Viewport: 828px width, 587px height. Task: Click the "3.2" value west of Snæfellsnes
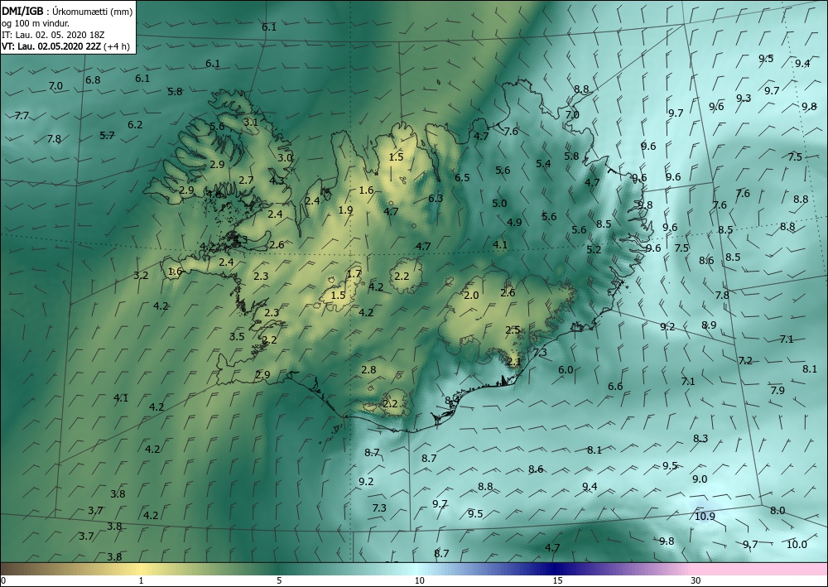(141, 275)
